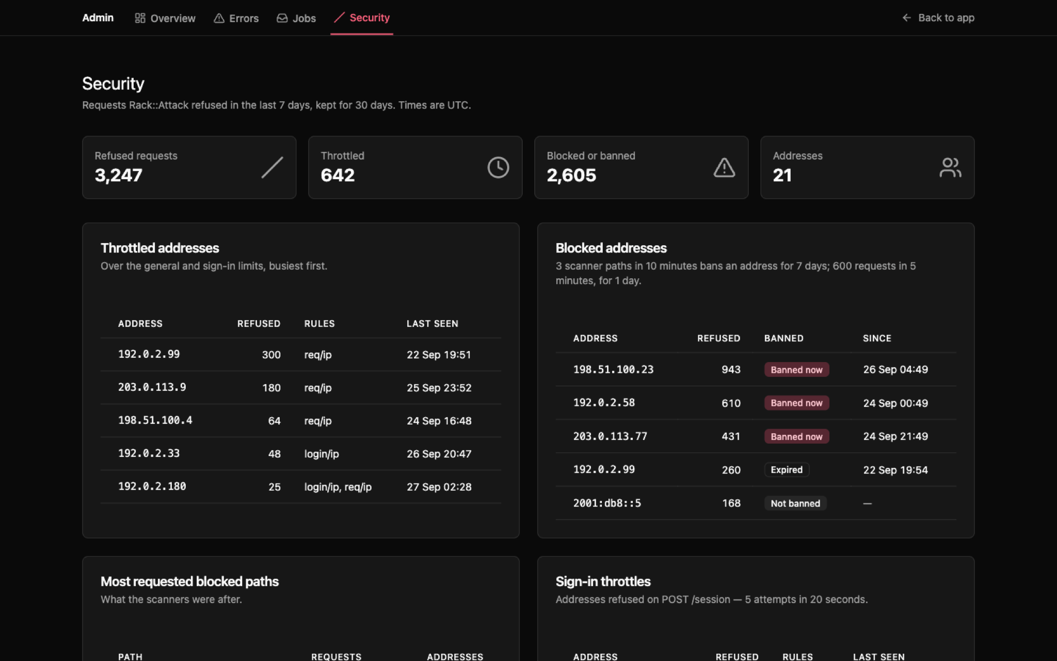1057x661 pixels.
Task: Click the Jobs inbox icon
Action: point(282,18)
